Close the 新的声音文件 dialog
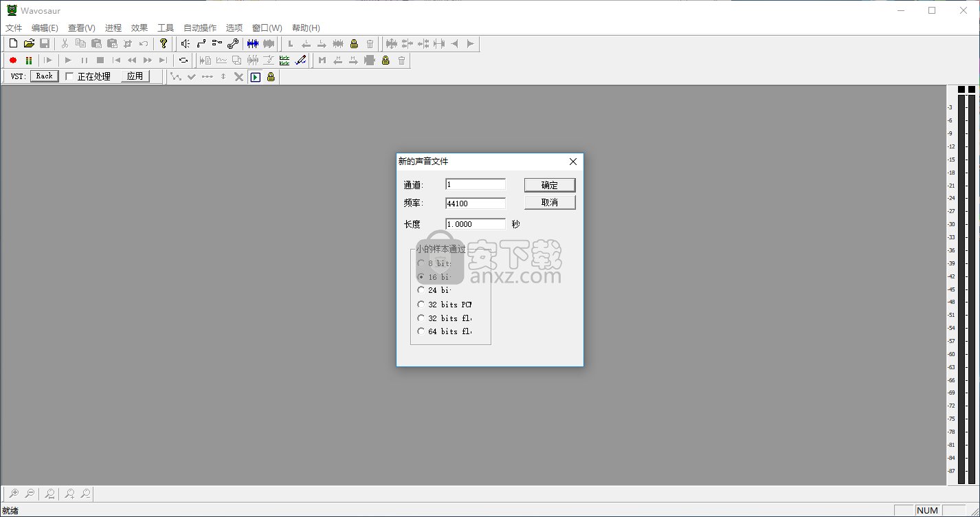The height and width of the screenshot is (517, 980). click(573, 162)
